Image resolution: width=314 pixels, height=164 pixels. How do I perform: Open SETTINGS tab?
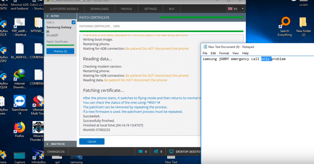(x=151, y=9)
